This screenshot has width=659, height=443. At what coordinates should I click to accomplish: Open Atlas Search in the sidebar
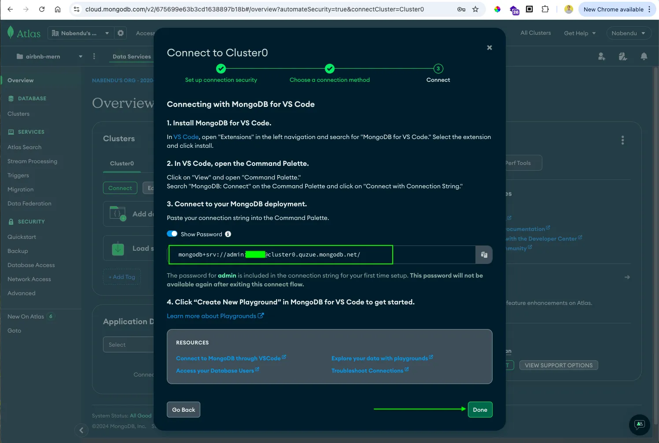[24, 147]
